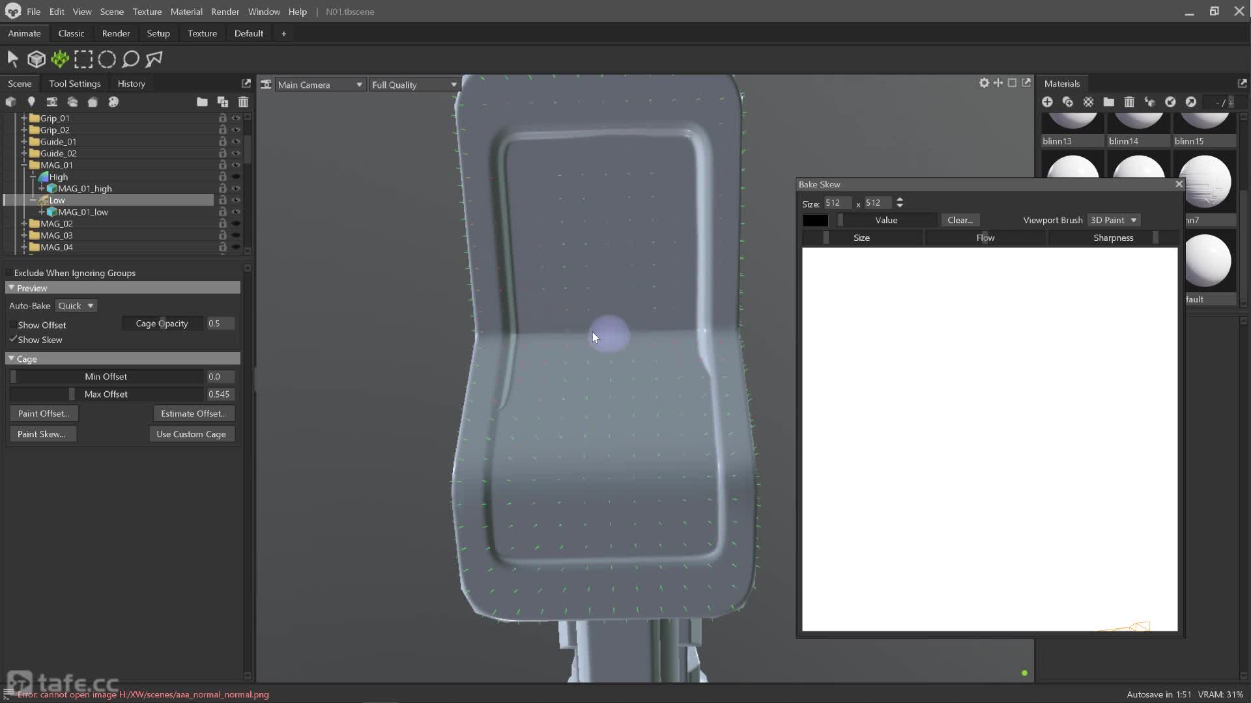Show the hidden High baker group
The width and height of the screenshot is (1251, 703).
(x=236, y=177)
